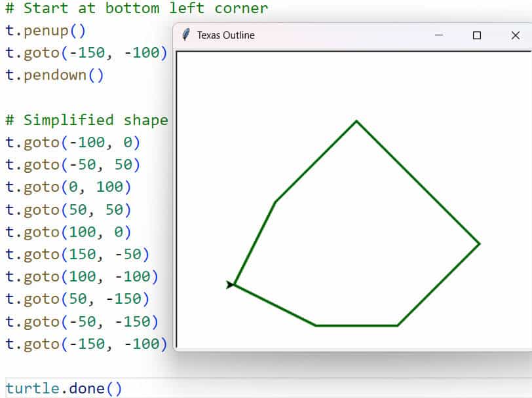This screenshot has width=532, height=398.
Task: Minimize the Texas Outline window
Action: [439, 35]
